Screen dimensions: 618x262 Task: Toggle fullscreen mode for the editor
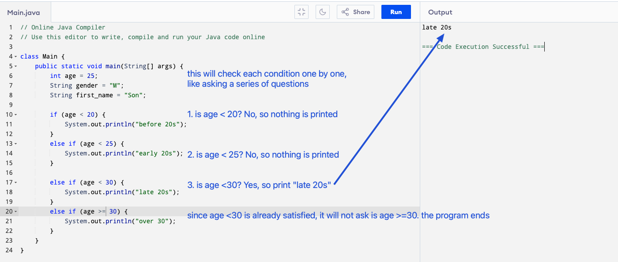click(x=301, y=12)
